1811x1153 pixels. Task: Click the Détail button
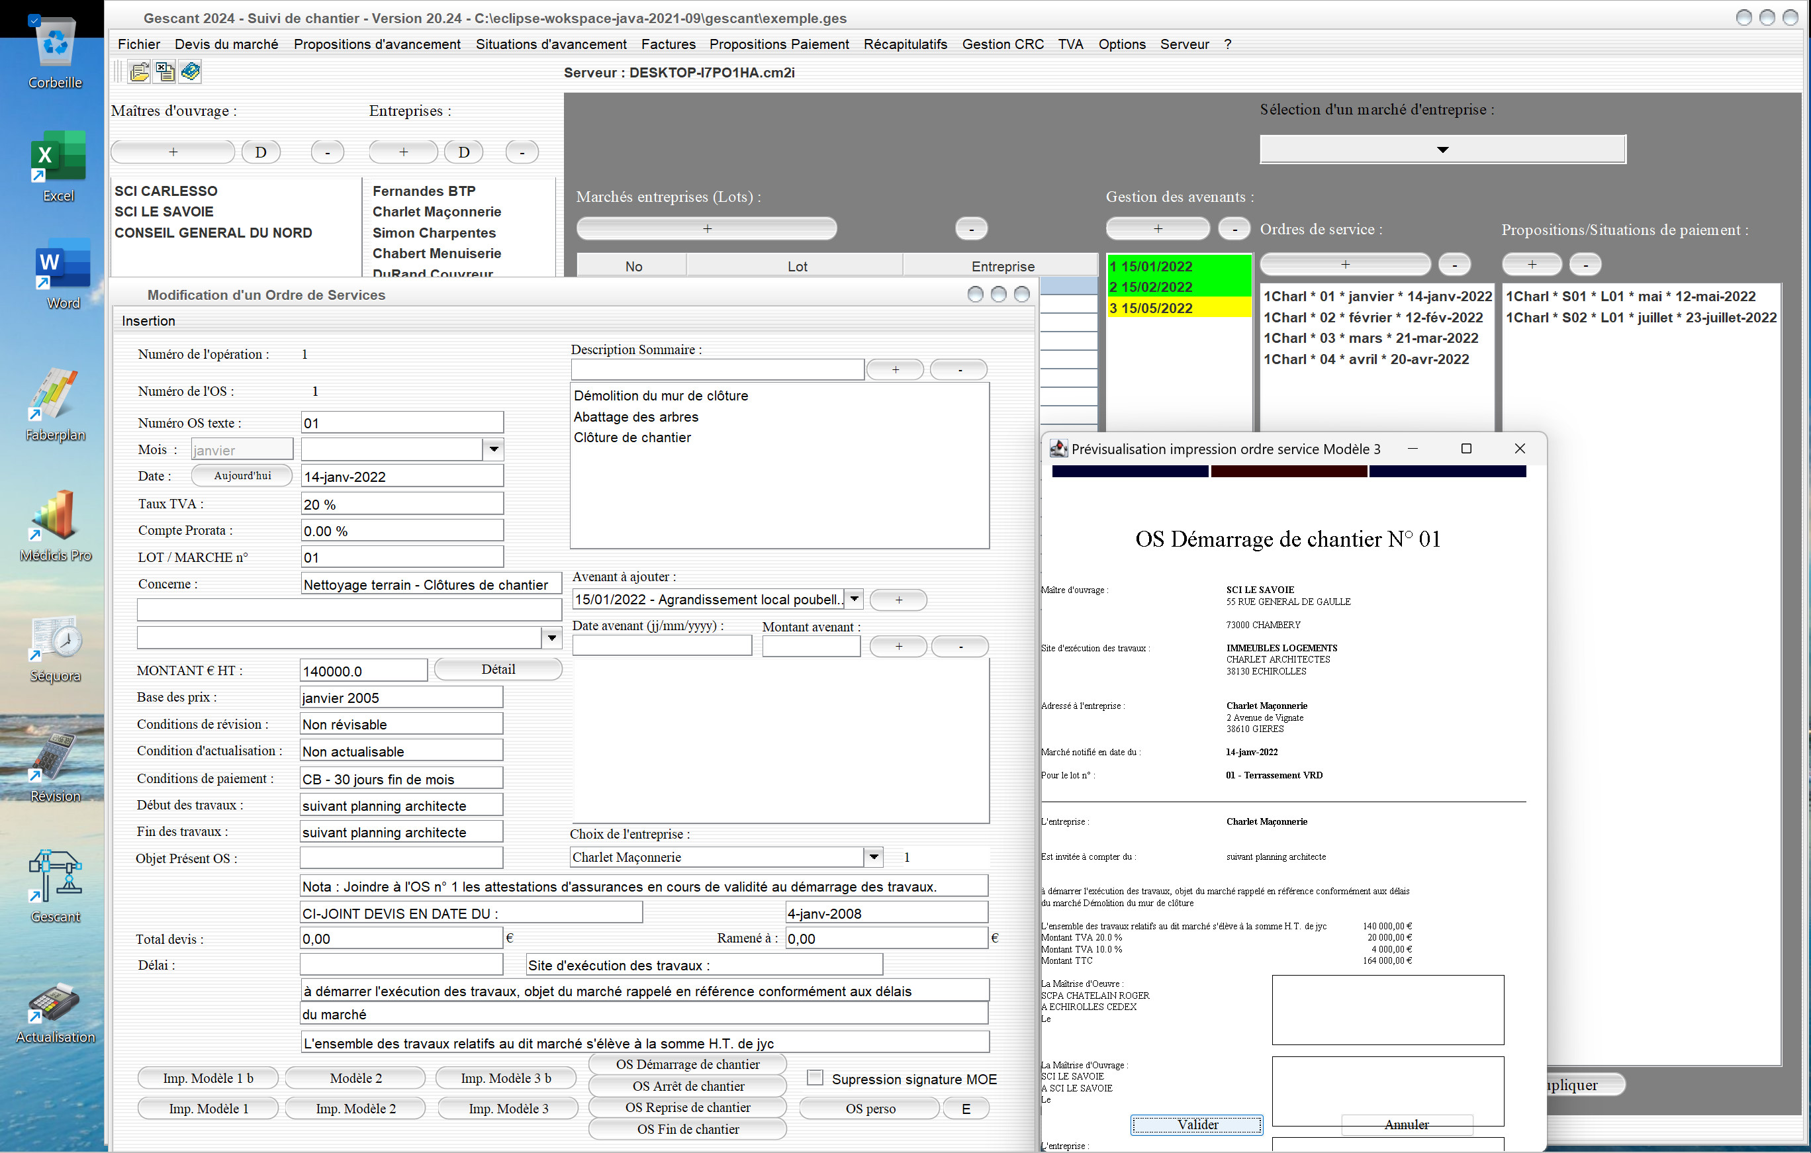[498, 669]
